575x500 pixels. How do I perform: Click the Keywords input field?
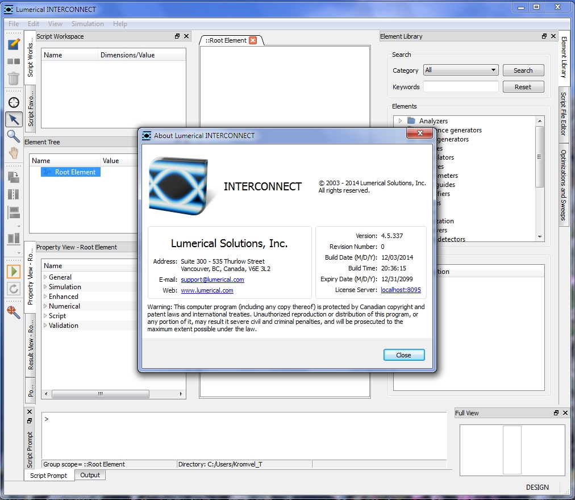coord(461,87)
